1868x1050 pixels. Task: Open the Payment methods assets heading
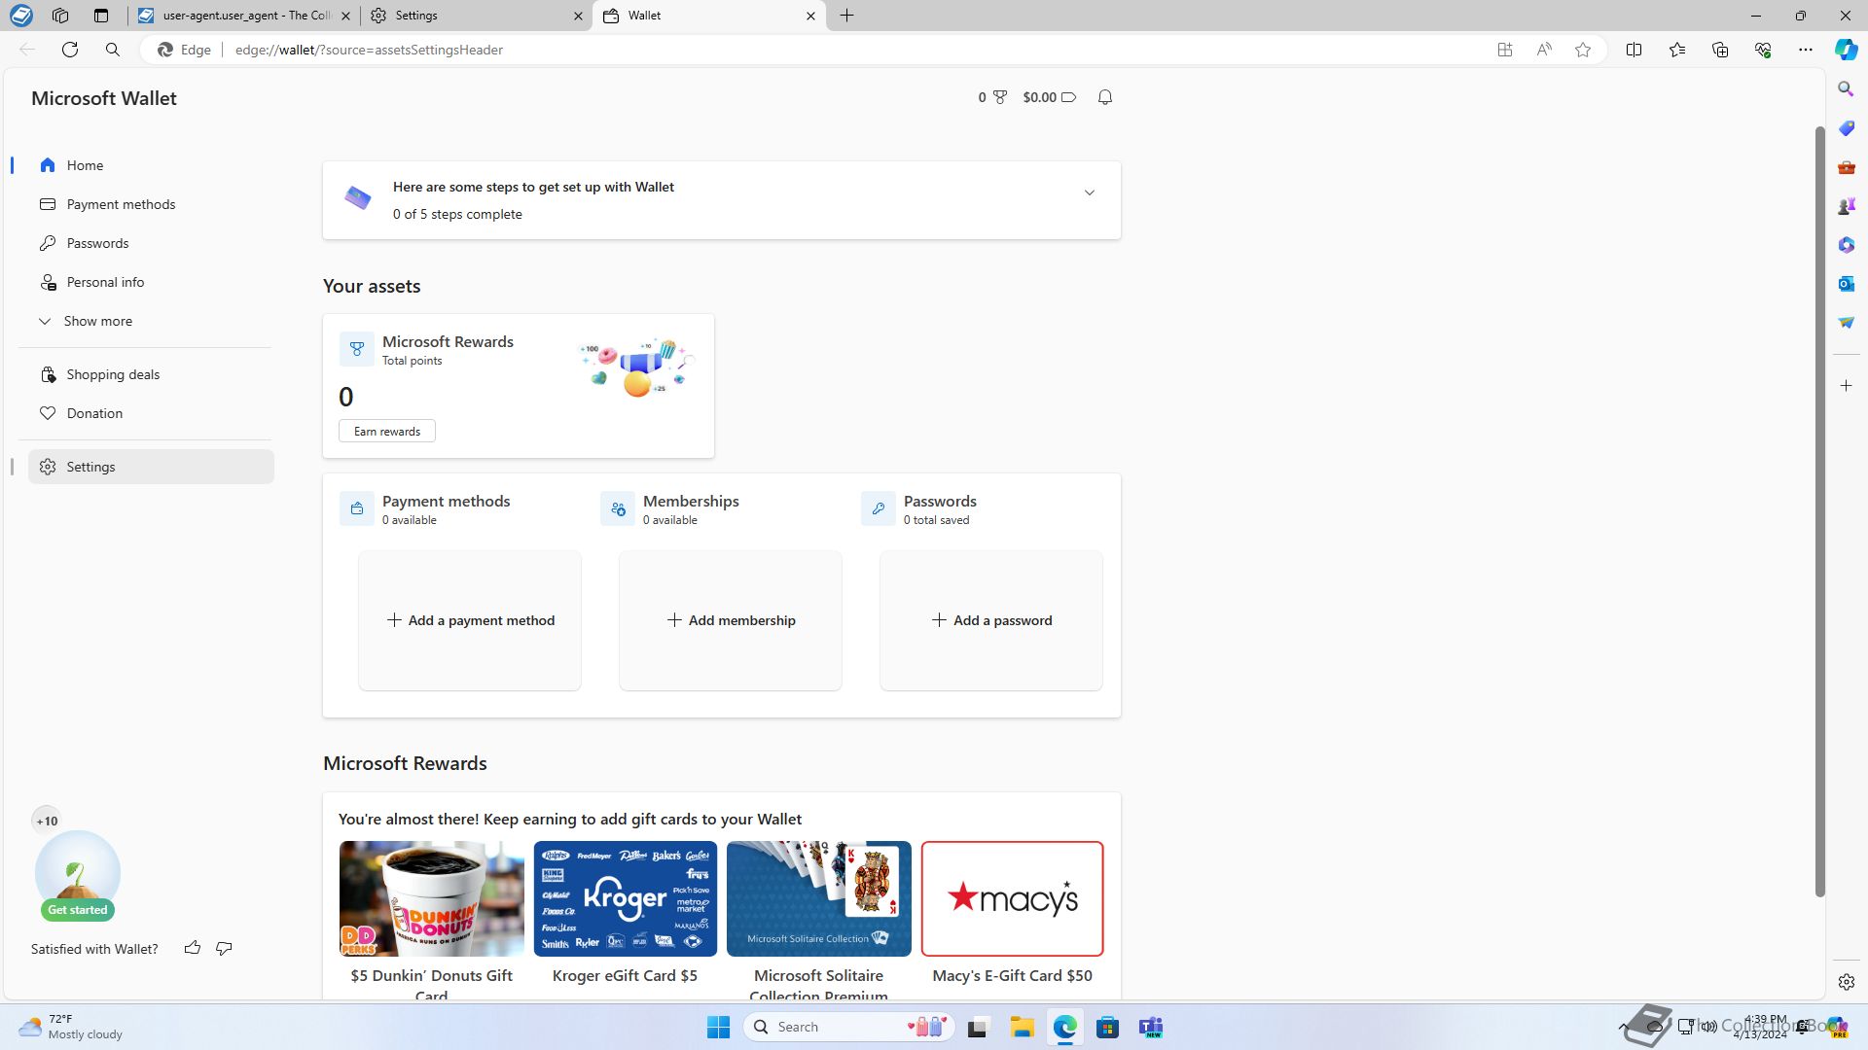446,502
